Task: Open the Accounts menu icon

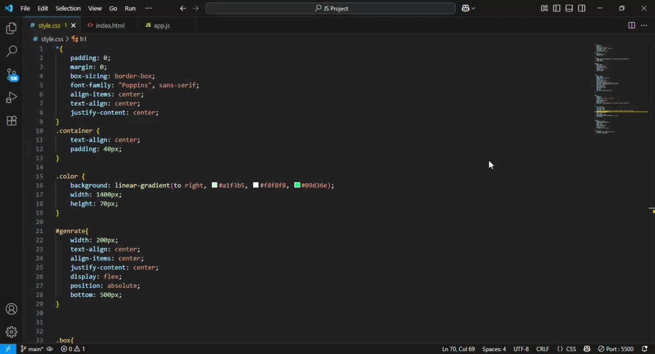Action: pos(11,309)
